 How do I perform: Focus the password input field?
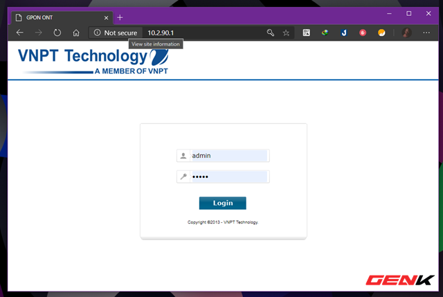(223, 177)
